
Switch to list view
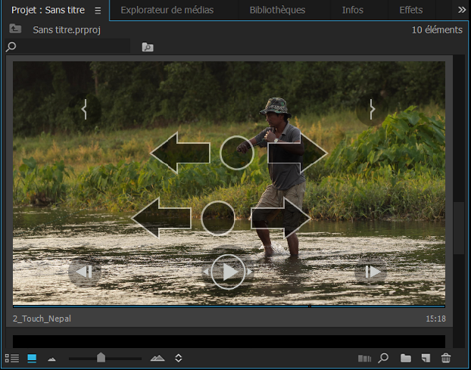pos(12,358)
